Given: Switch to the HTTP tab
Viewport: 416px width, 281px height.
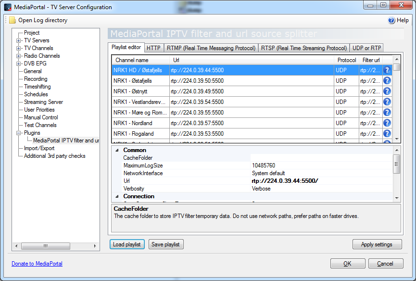Looking at the screenshot, I should [153, 48].
